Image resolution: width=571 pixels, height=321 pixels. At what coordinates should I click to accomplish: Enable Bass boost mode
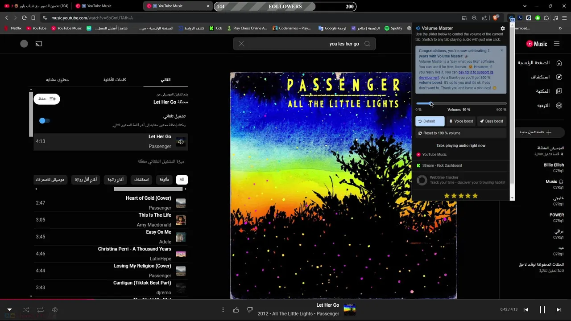point(492,121)
